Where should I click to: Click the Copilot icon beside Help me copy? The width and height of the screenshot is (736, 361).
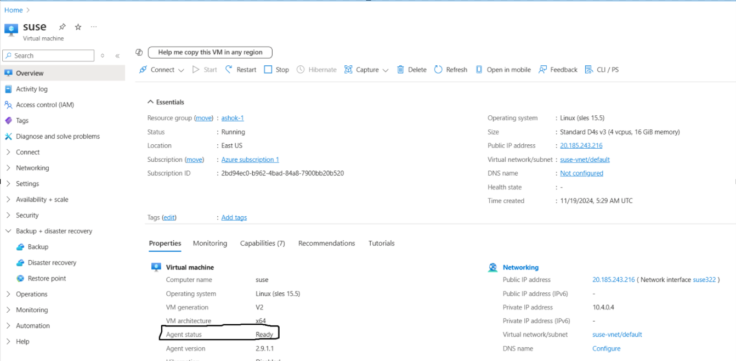click(139, 52)
